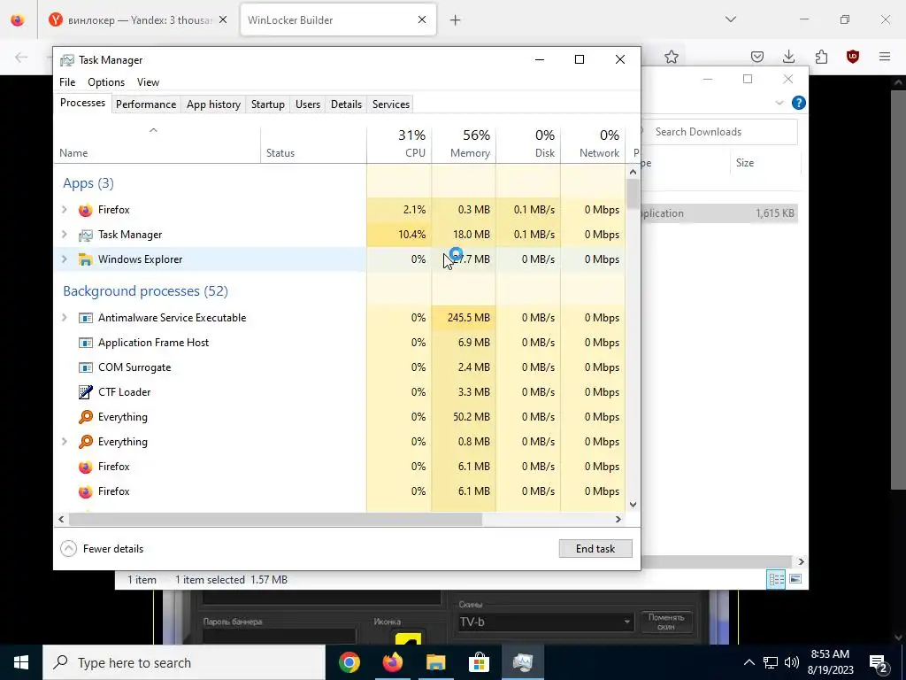Expand the Explorer ribbon chevron
The image size is (906, 680).
[x=779, y=103]
